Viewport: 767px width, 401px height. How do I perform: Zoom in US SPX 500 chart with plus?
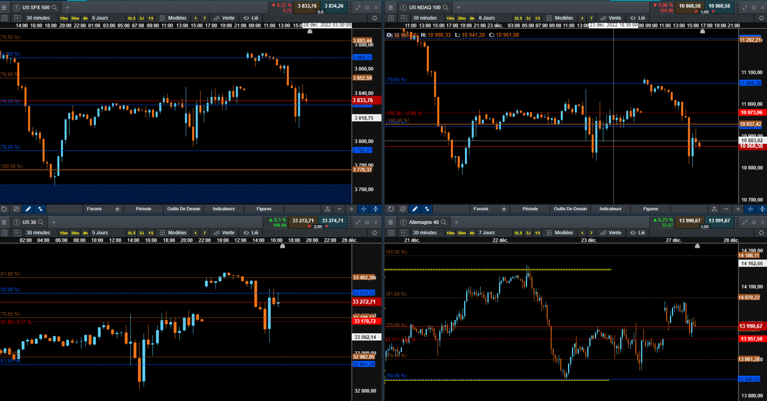pyautogui.click(x=352, y=209)
